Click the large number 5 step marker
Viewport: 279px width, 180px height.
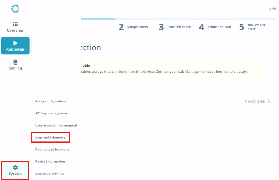[x=242, y=27]
